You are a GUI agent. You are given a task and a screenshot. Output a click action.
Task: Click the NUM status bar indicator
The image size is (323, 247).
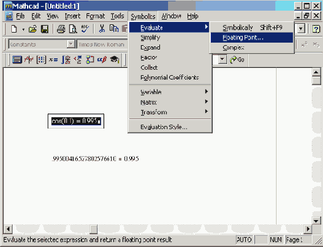(x=276, y=239)
